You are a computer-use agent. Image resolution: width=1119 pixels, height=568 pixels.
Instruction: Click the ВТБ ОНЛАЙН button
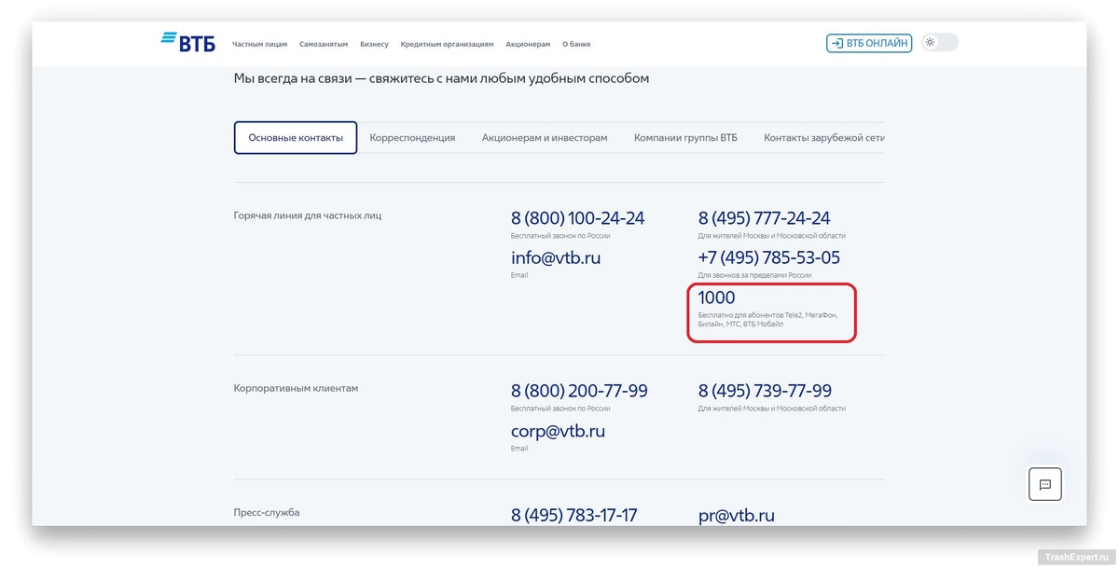point(868,42)
